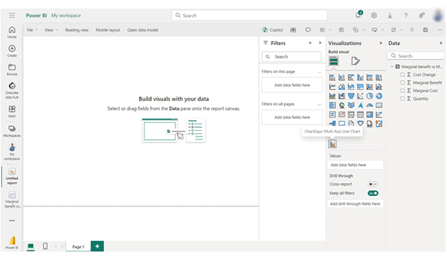The width and height of the screenshot is (447, 260).
Task: Click the Filters pane Search box
Action: pyautogui.click(x=292, y=56)
